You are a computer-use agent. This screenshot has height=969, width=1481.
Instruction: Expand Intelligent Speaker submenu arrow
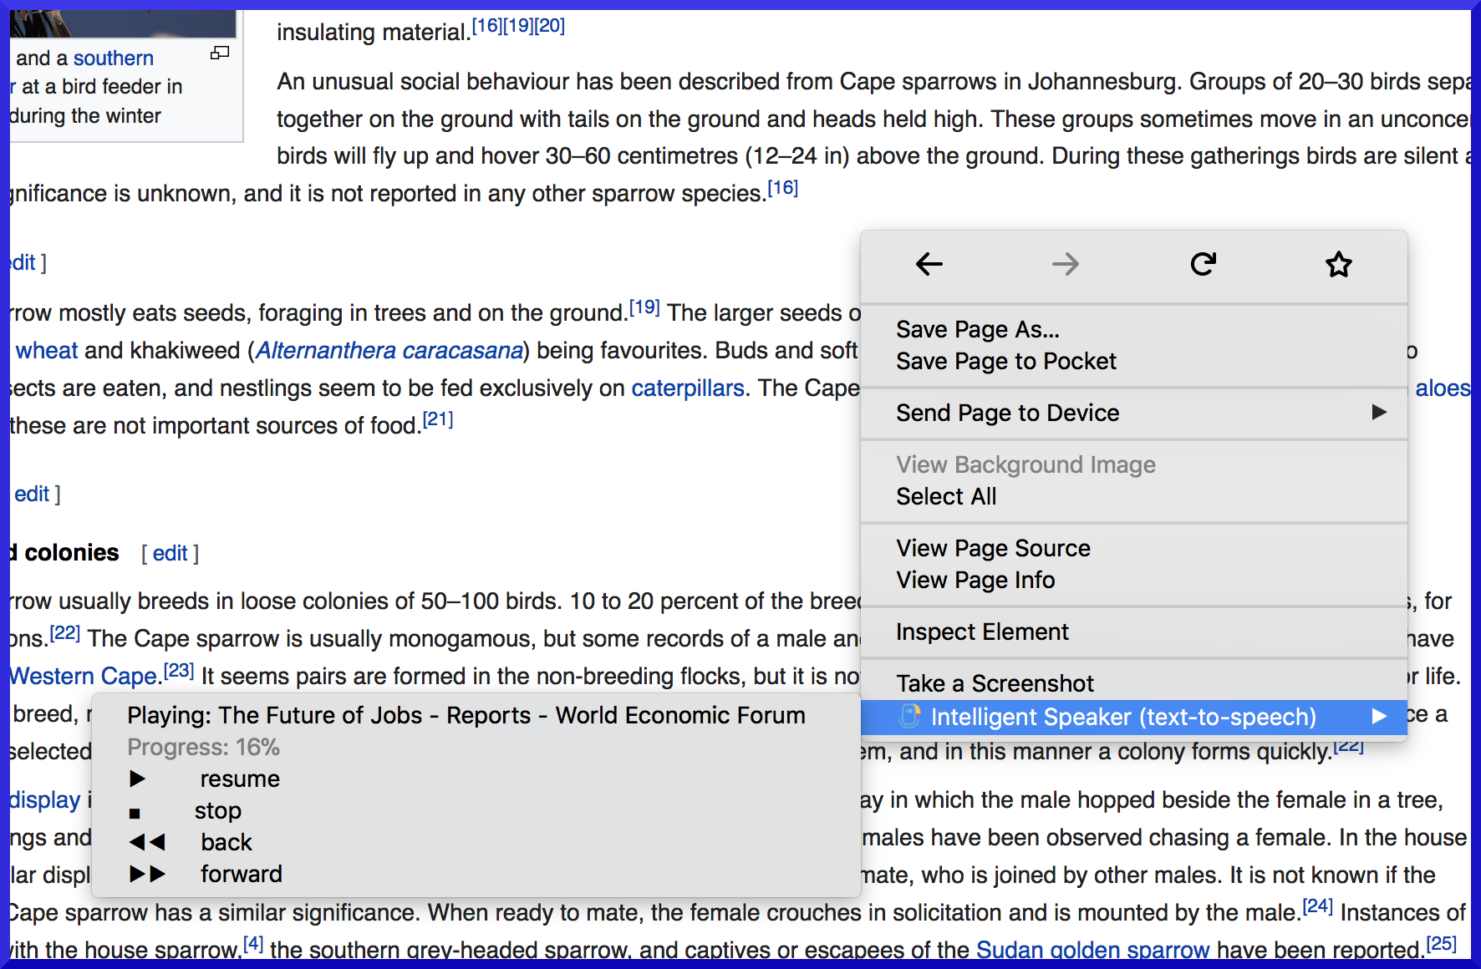pyautogui.click(x=1379, y=716)
